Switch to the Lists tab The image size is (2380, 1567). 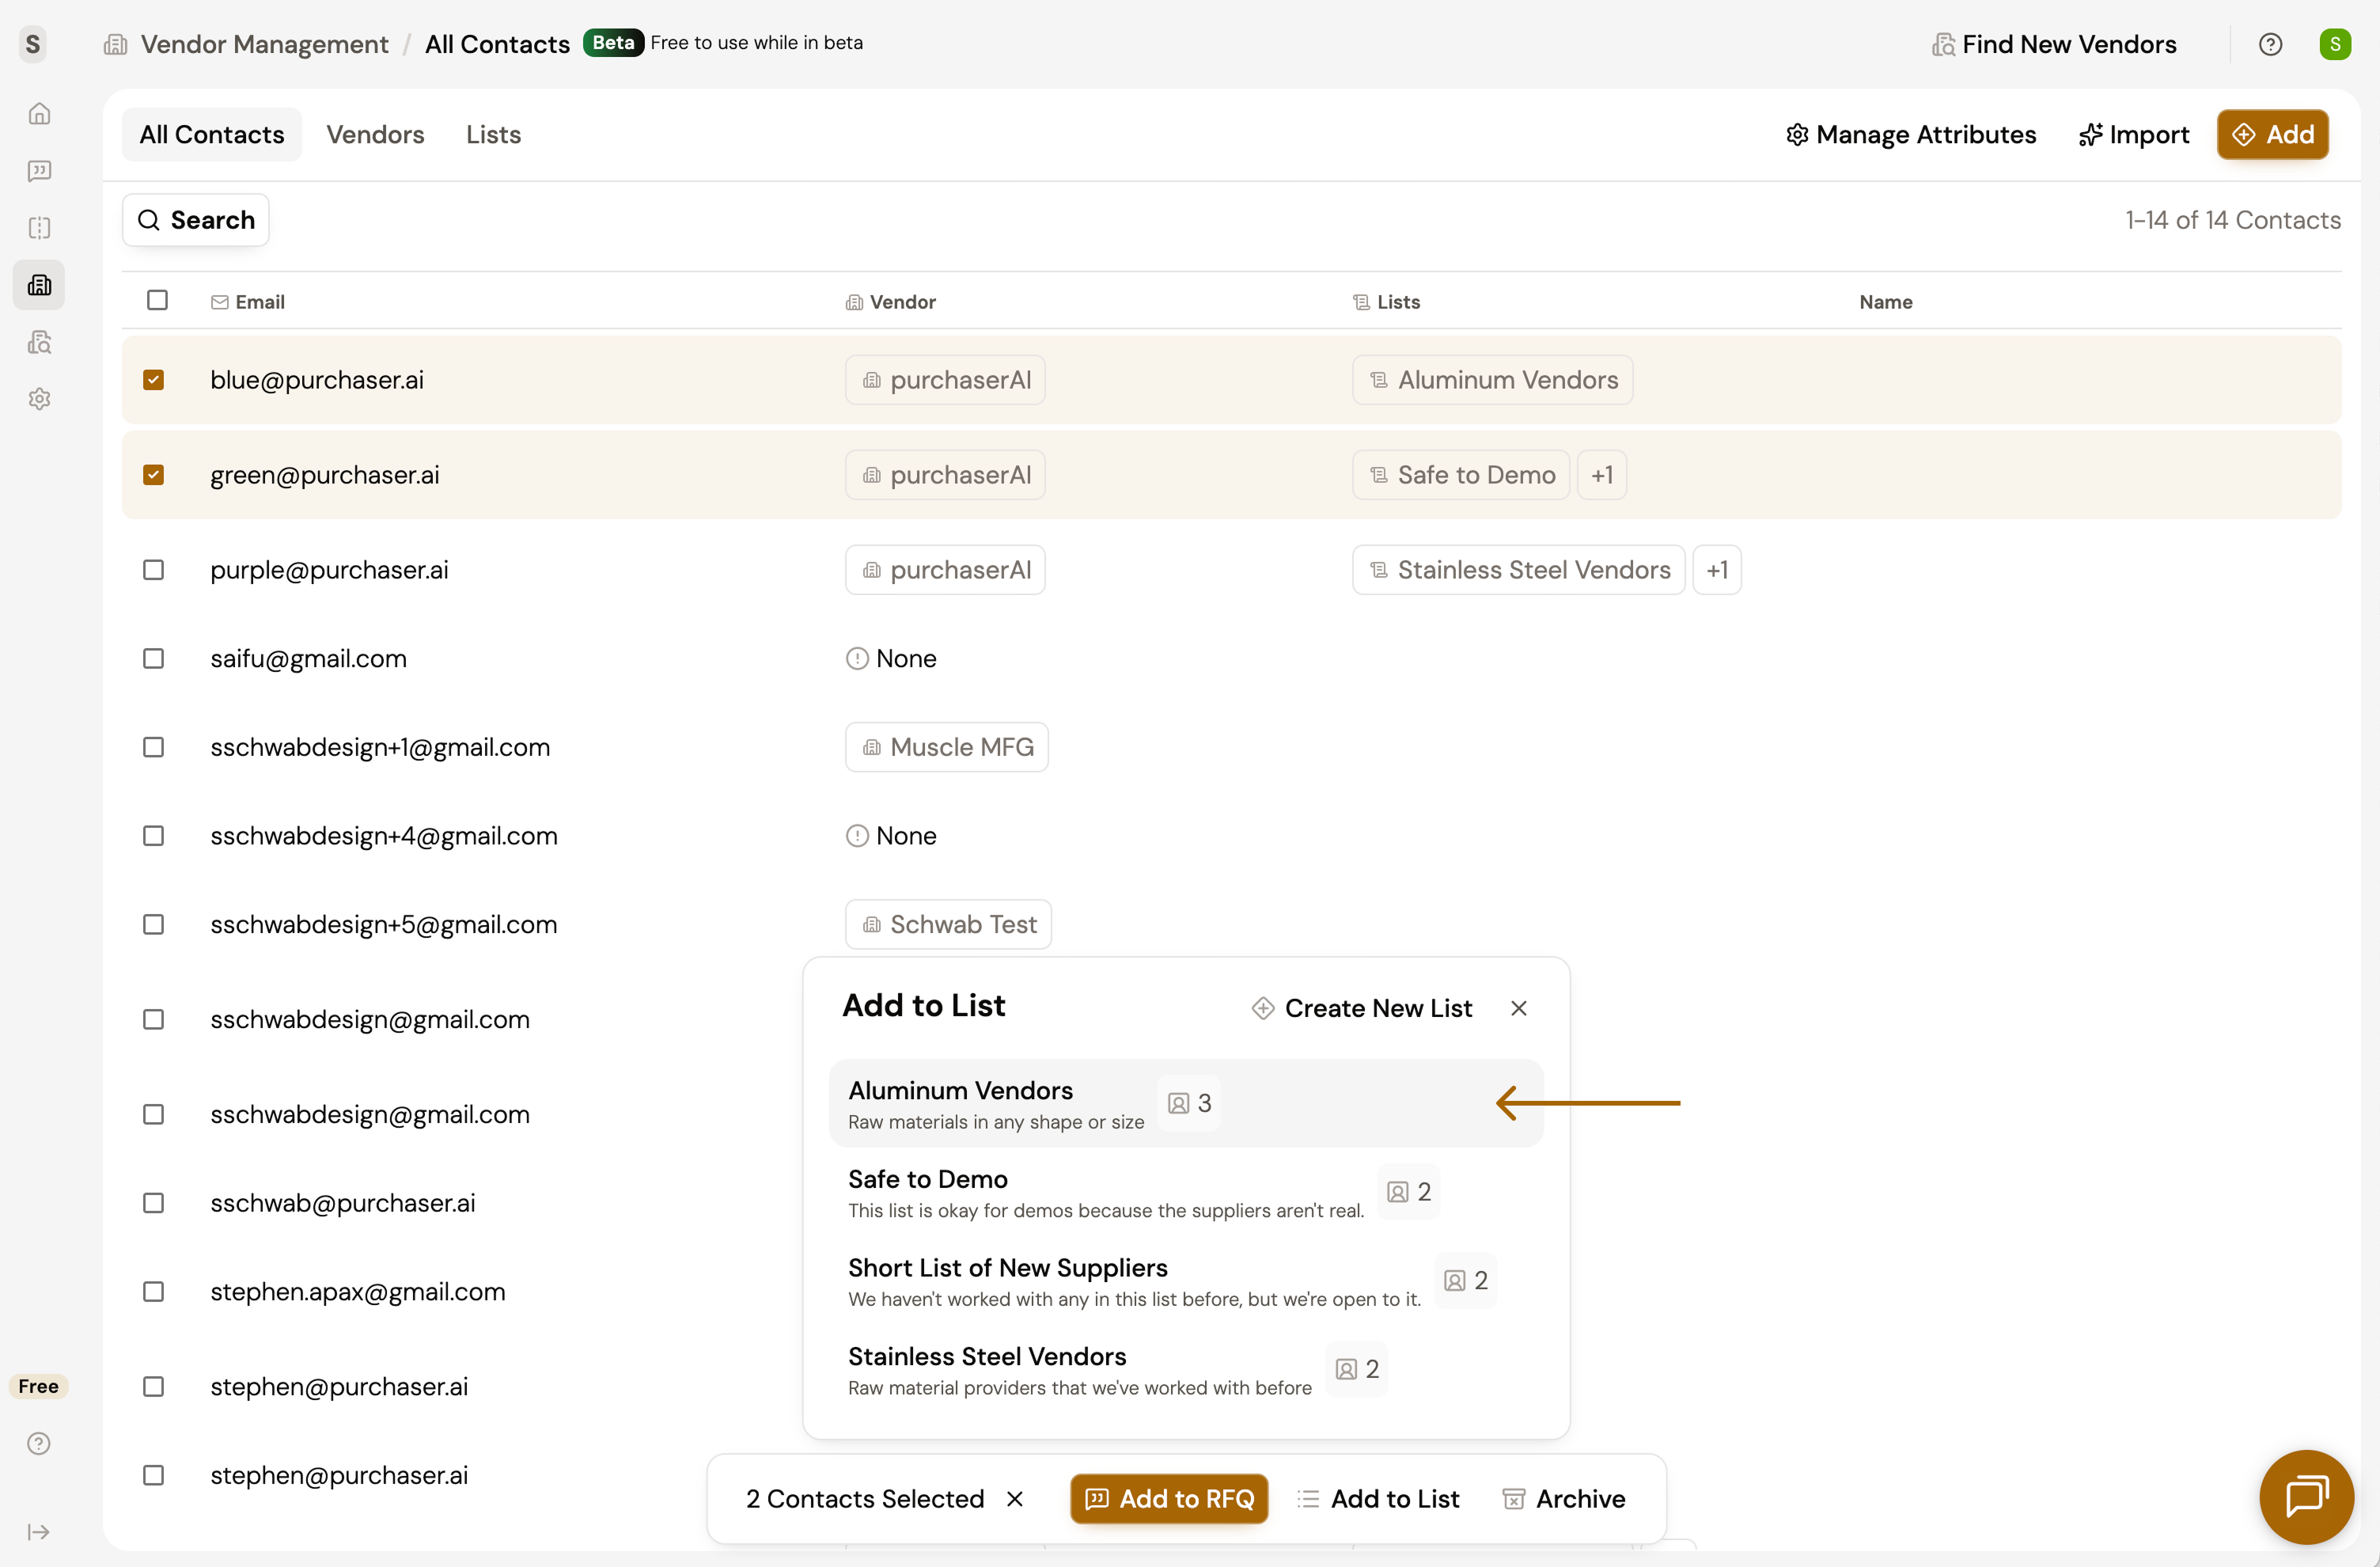(493, 135)
